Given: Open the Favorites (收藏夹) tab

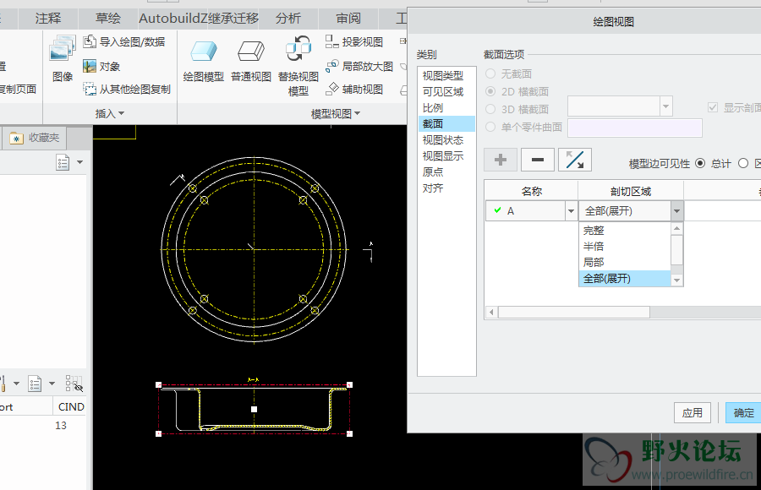Looking at the screenshot, I should 35,138.
